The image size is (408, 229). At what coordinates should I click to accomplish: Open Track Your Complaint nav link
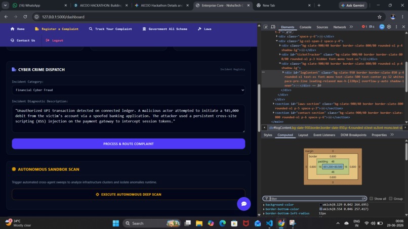coord(110,29)
